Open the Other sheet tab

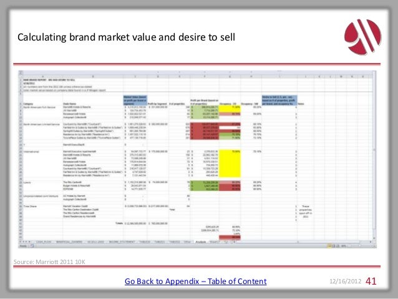click(x=187, y=242)
